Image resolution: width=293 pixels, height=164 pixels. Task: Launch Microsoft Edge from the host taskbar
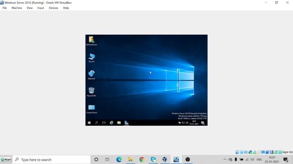(119, 159)
